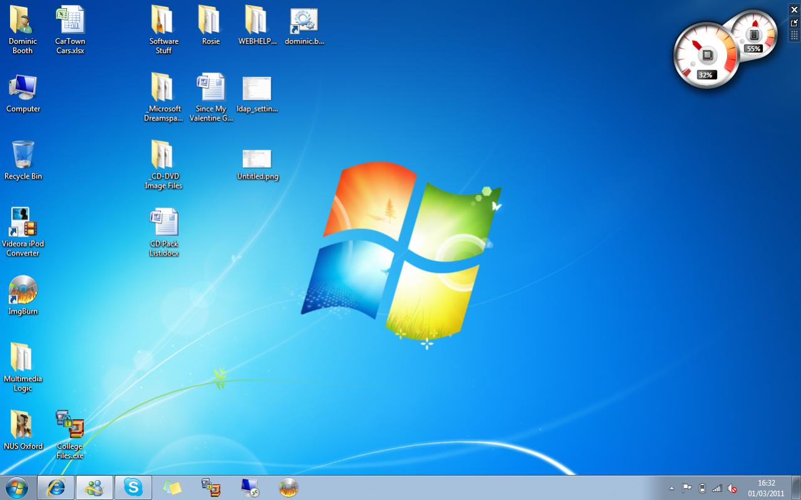Viewport: 801px width, 500px height.
Task: Select the Recycle Bin icon
Action: point(23,160)
